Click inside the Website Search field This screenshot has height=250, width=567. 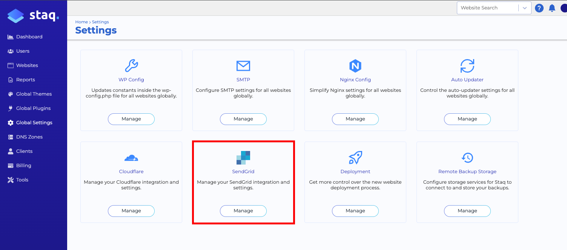[x=487, y=8]
